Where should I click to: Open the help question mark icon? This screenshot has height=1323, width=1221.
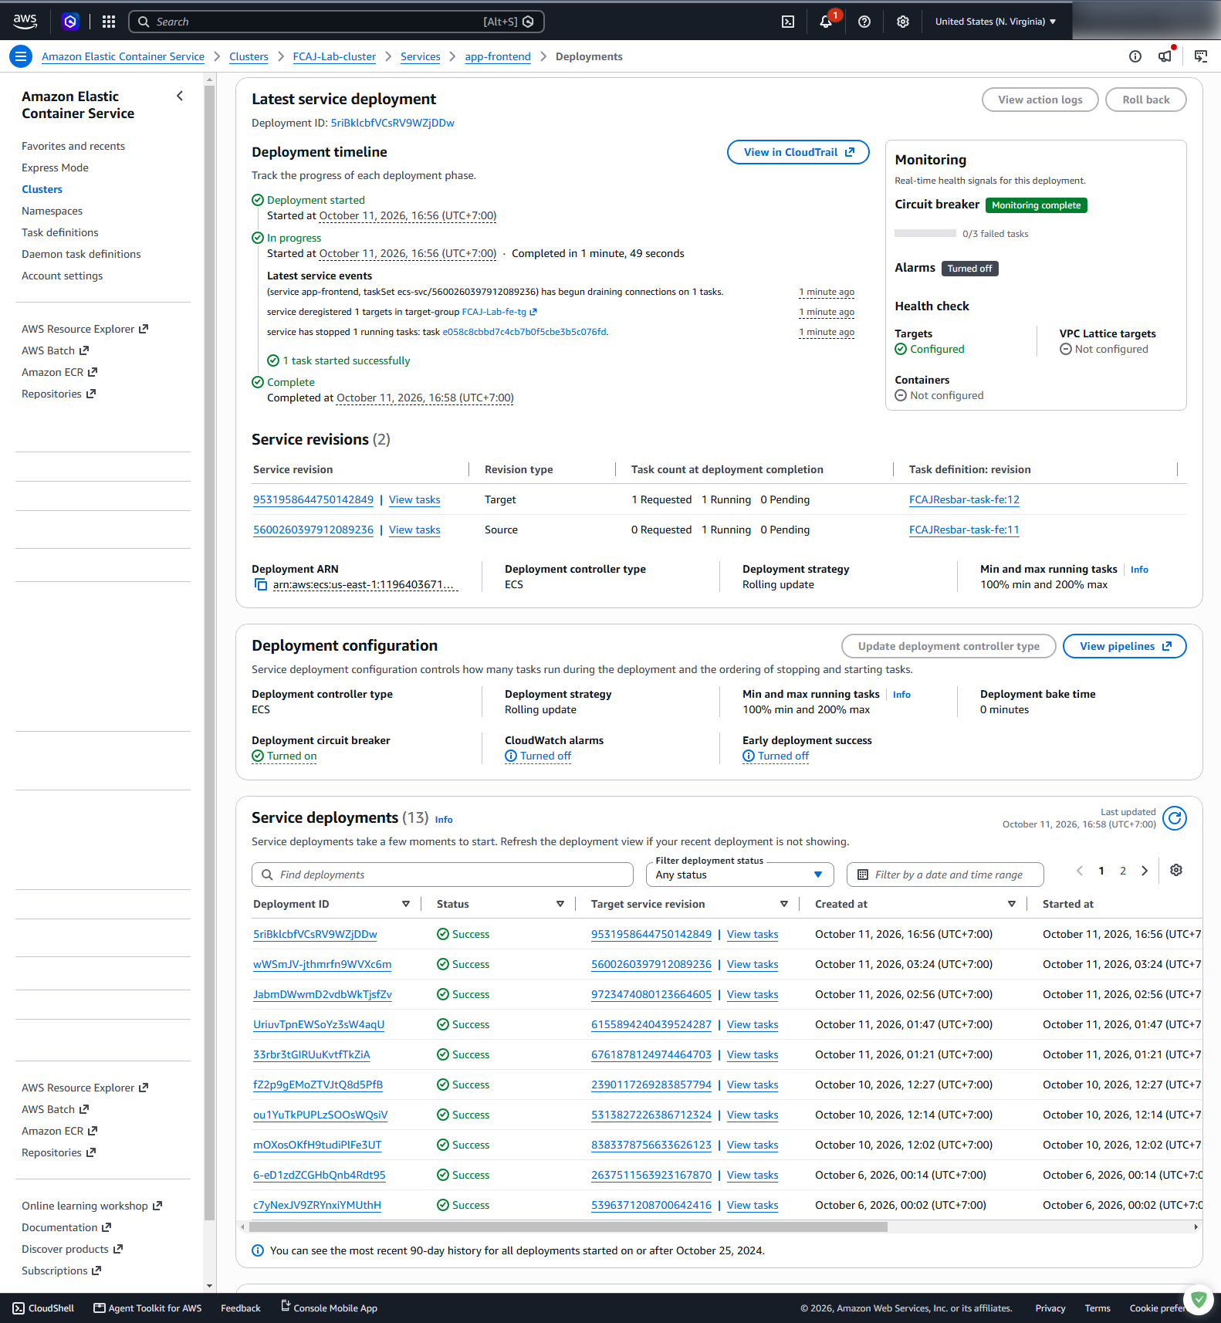(x=864, y=22)
